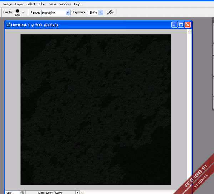Image resolution: width=214 pixels, height=194 pixels.
Task: Click the 50% zoom field in status bar
Action: (x=12, y=193)
